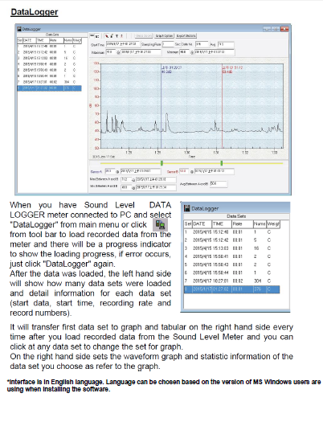Screen dimensions: 323x422
Task: Select data set 3 dated 2015/4/15 15:13:03
Action: [232, 248]
